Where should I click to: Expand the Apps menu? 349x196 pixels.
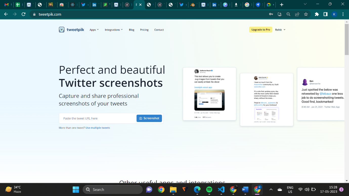(x=94, y=30)
